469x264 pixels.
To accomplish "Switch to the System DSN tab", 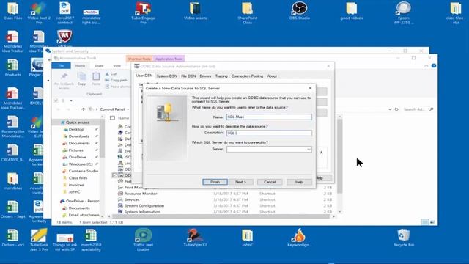I will pos(167,76).
